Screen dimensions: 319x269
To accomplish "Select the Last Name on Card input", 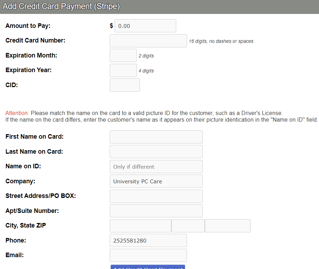I will click(x=156, y=152).
